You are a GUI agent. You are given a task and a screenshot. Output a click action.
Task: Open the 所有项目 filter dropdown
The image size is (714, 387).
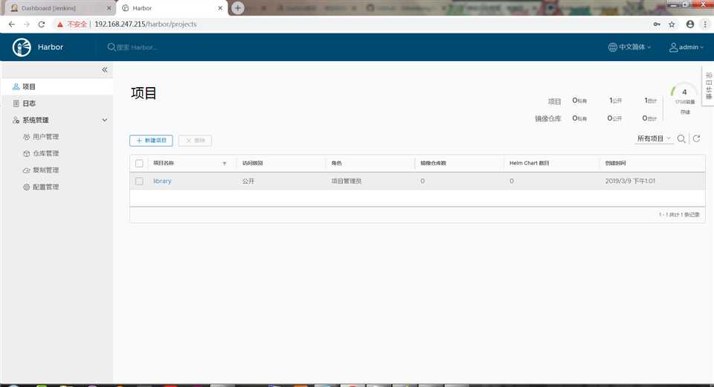[654, 138]
